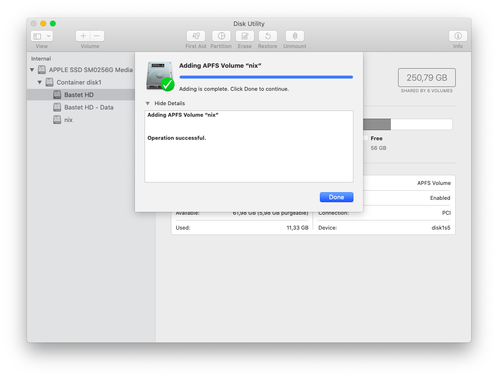Click the Container disk1 icon
Image resolution: width=498 pixels, height=378 pixels.
tap(49, 82)
